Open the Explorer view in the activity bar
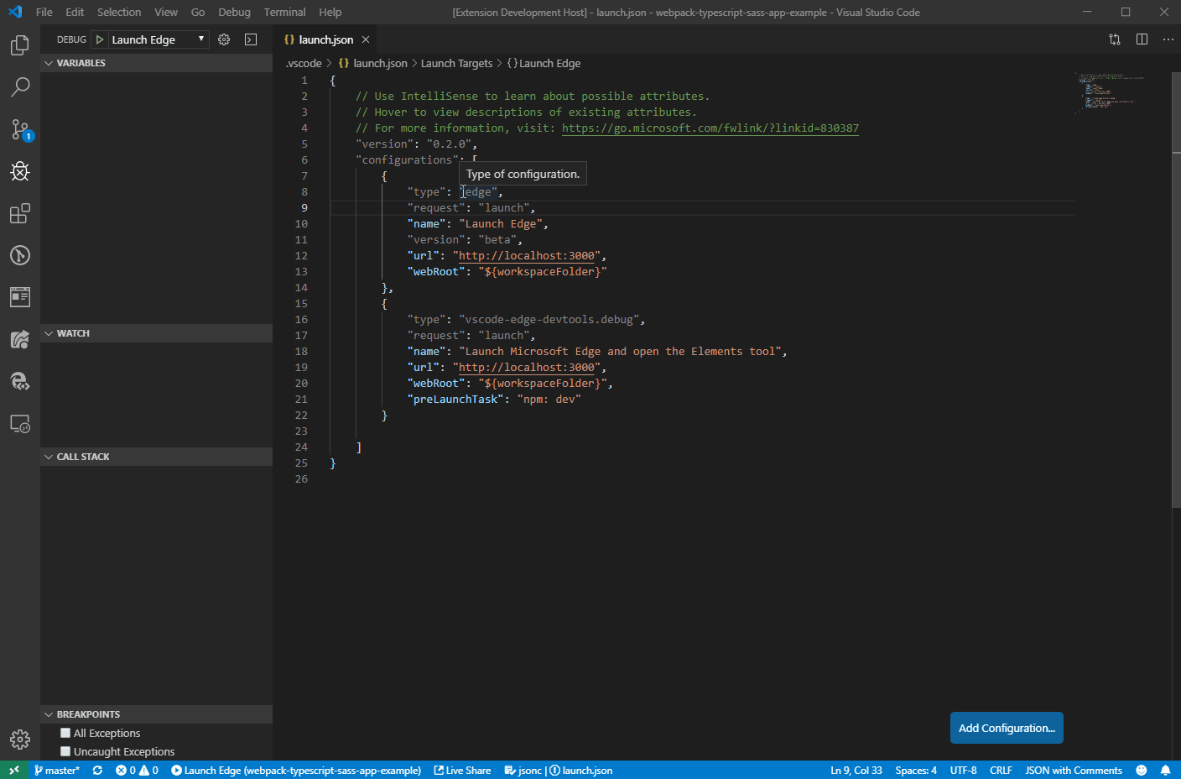The width and height of the screenshot is (1181, 779). 19,44
